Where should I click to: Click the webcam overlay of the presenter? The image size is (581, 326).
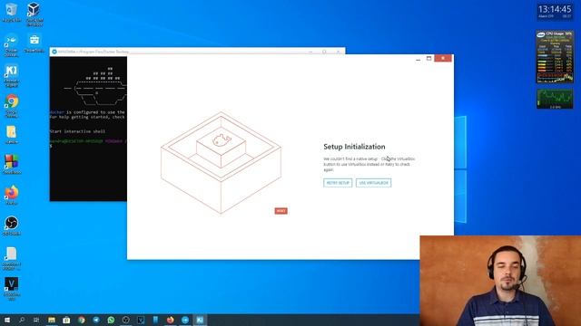pos(500,281)
